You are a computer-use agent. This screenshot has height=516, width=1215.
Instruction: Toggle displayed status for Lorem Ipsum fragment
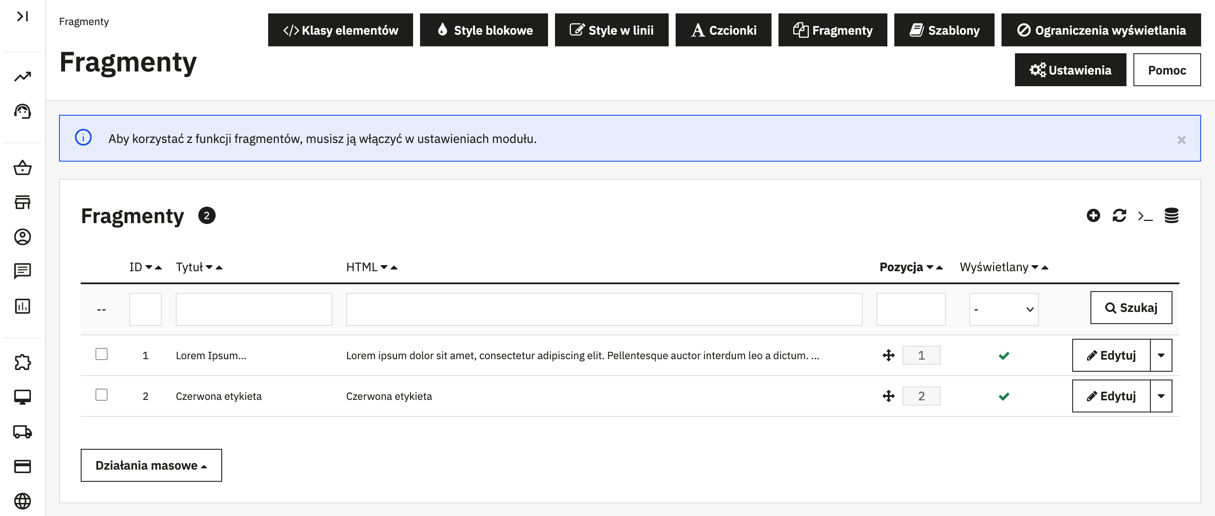1004,355
